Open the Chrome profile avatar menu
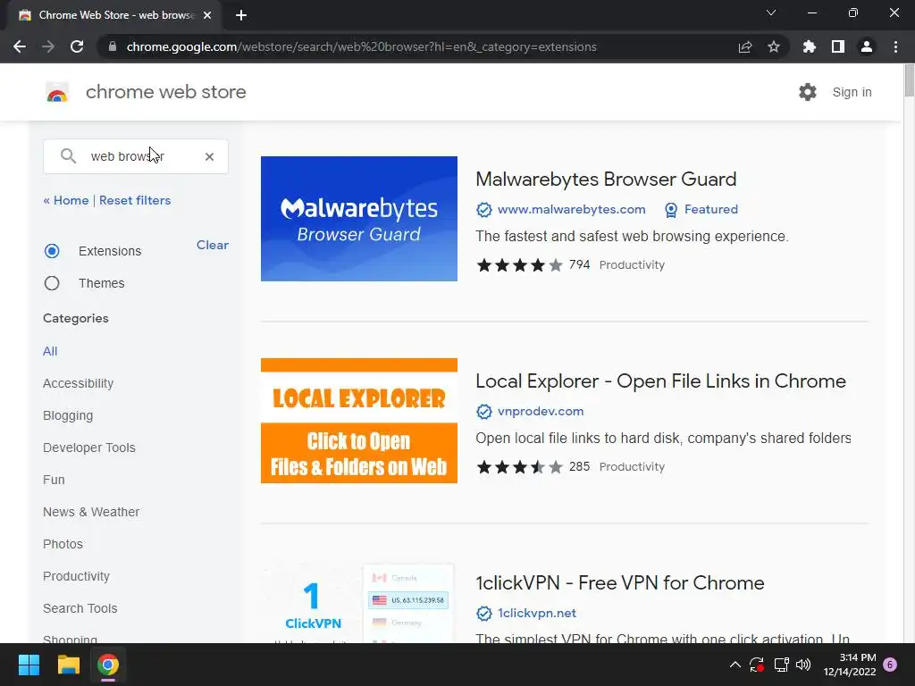 [867, 46]
